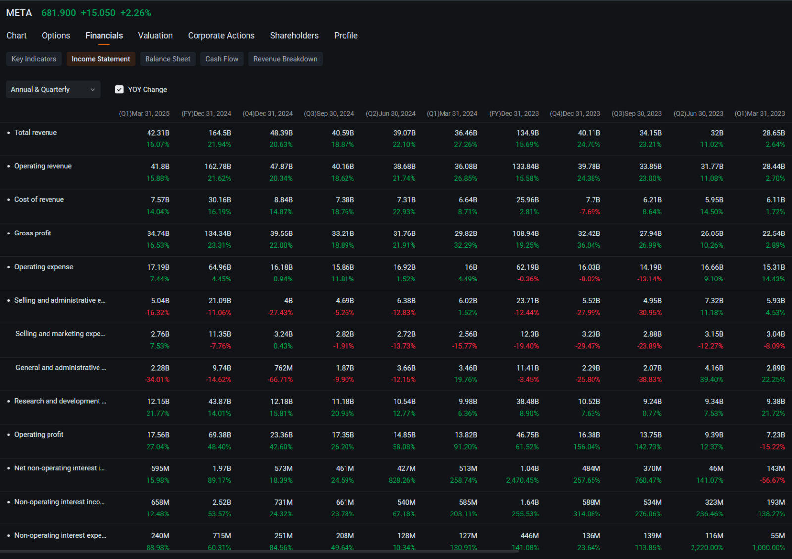Click the (FY)Dec 31, 2023 column header

(x=514, y=114)
